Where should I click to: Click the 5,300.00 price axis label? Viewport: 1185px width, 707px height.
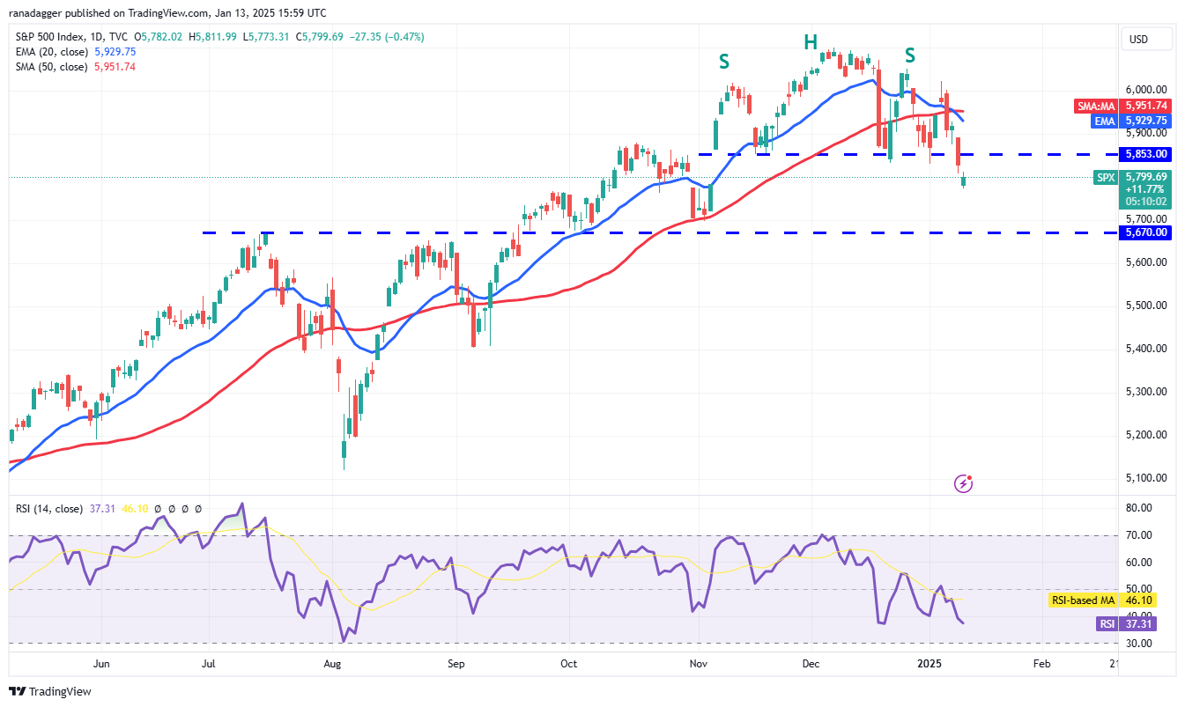[1145, 392]
